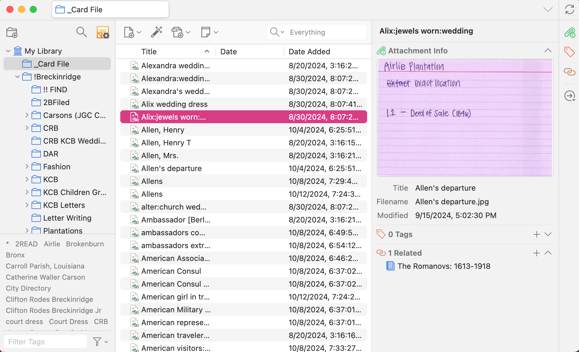Open the Locate arrow icon in side rail
Screen dimensions: 579x352
[x=569, y=96]
